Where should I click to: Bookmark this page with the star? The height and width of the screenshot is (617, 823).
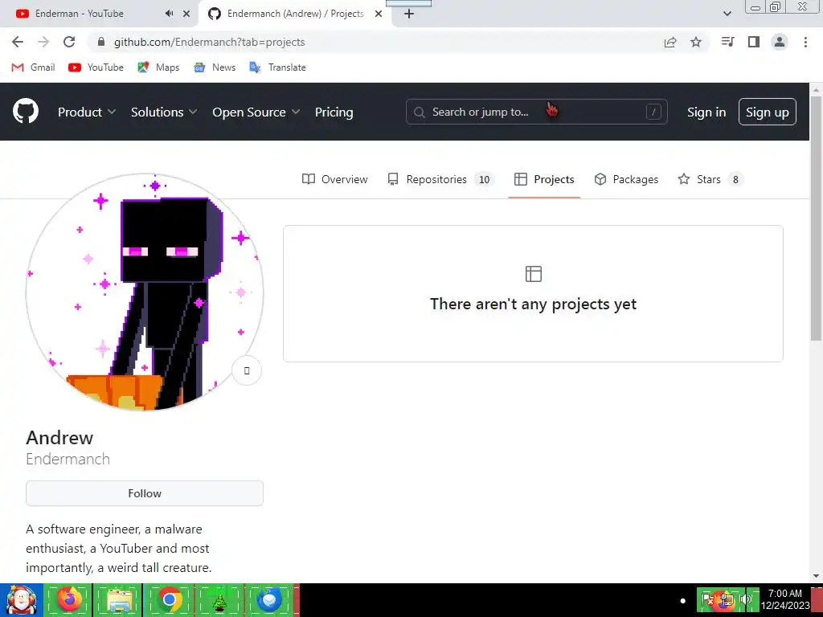pyautogui.click(x=696, y=42)
